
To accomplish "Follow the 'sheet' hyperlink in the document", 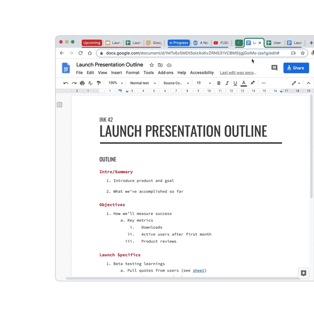I will coord(198,271).
